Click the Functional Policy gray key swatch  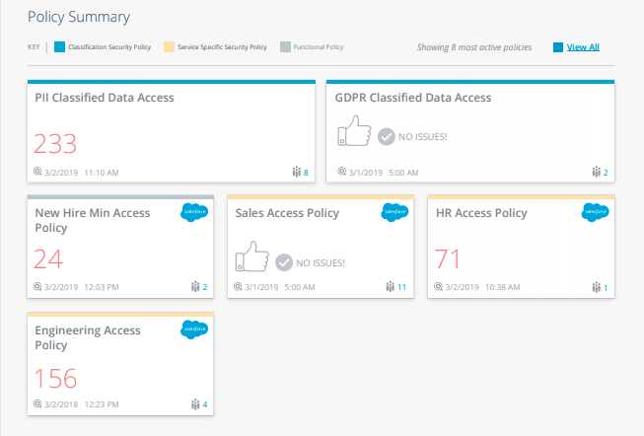point(285,46)
